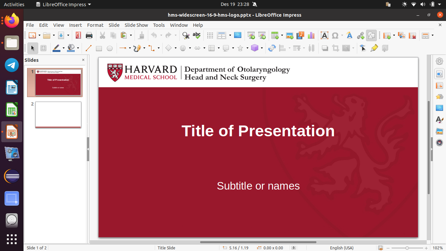The height and width of the screenshot is (251, 446).
Task: Select the Ellipse tool
Action: [110, 48]
